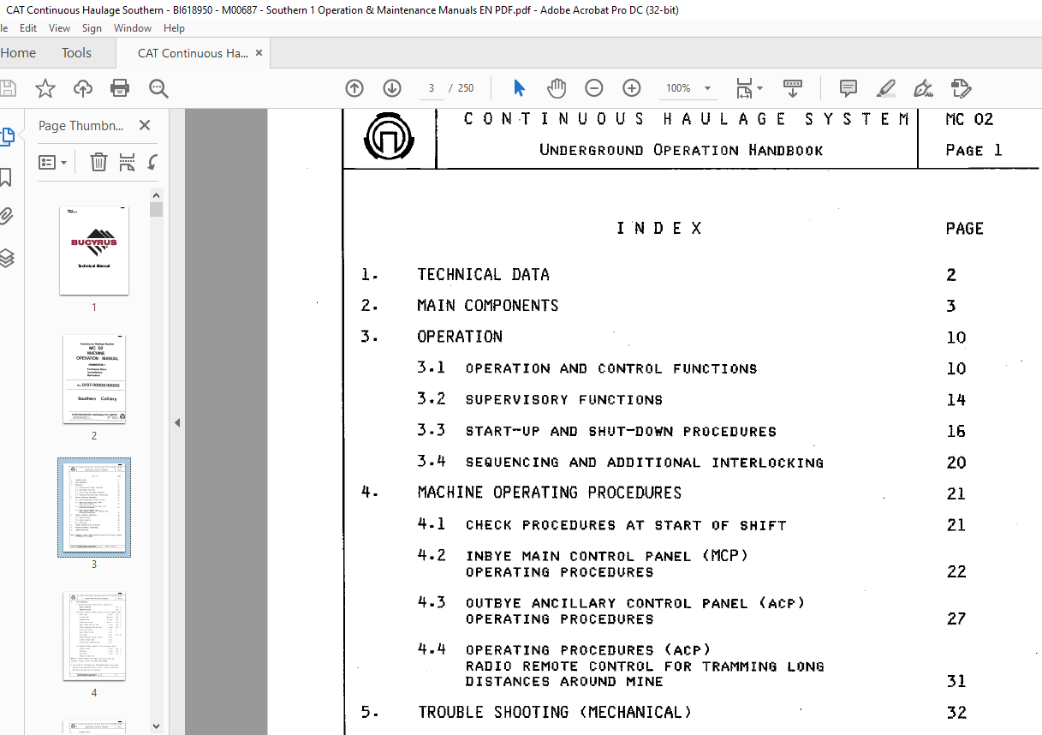Viewport: 1042px width, 735px height.
Task: Open the bookmarks sidebar panel
Action: click(x=5, y=177)
